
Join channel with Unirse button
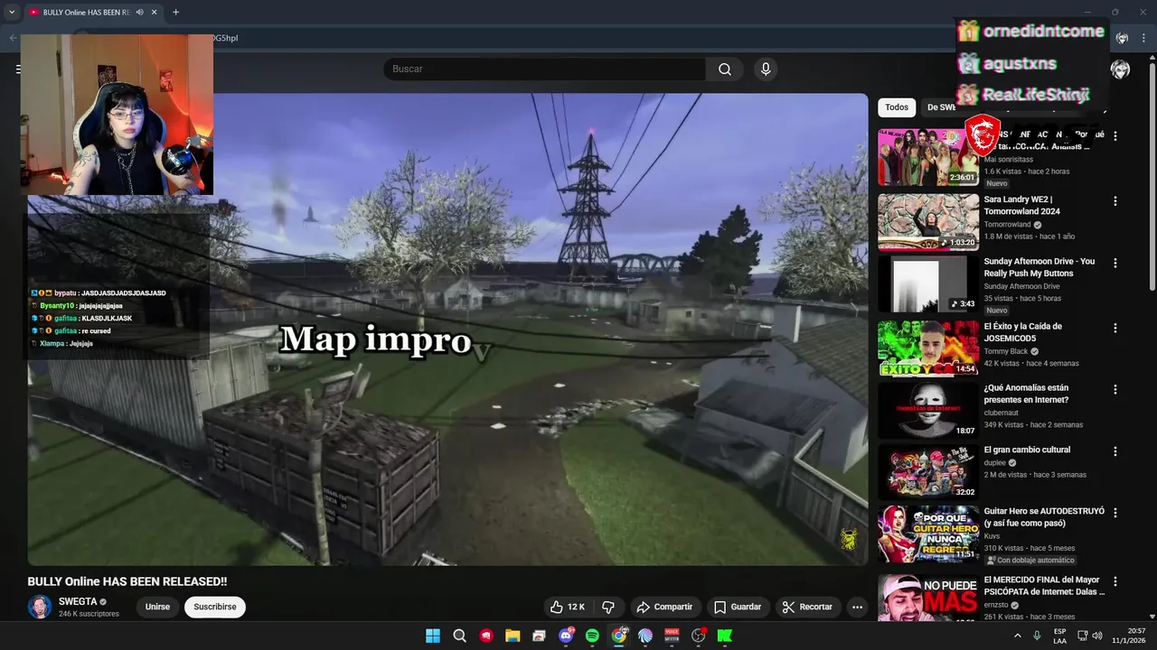[157, 607]
